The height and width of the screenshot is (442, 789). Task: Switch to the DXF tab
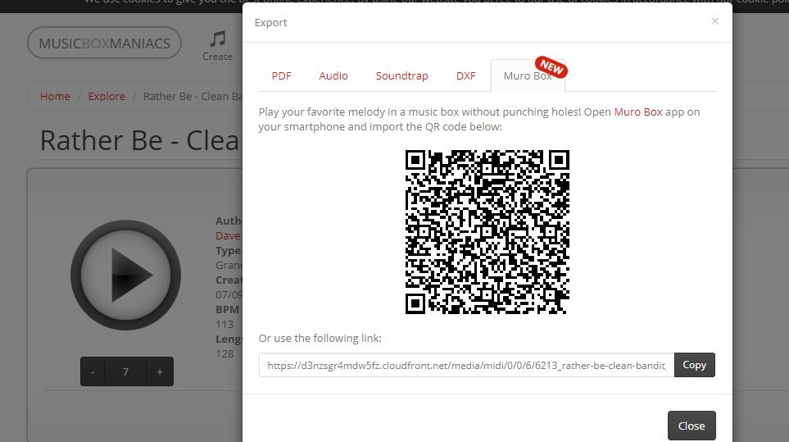coord(465,76)
